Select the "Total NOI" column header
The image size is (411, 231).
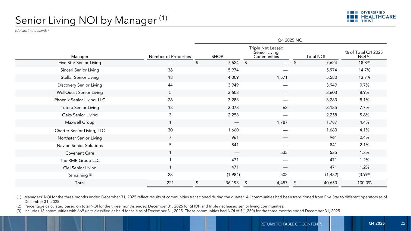(x=315, y=56)
